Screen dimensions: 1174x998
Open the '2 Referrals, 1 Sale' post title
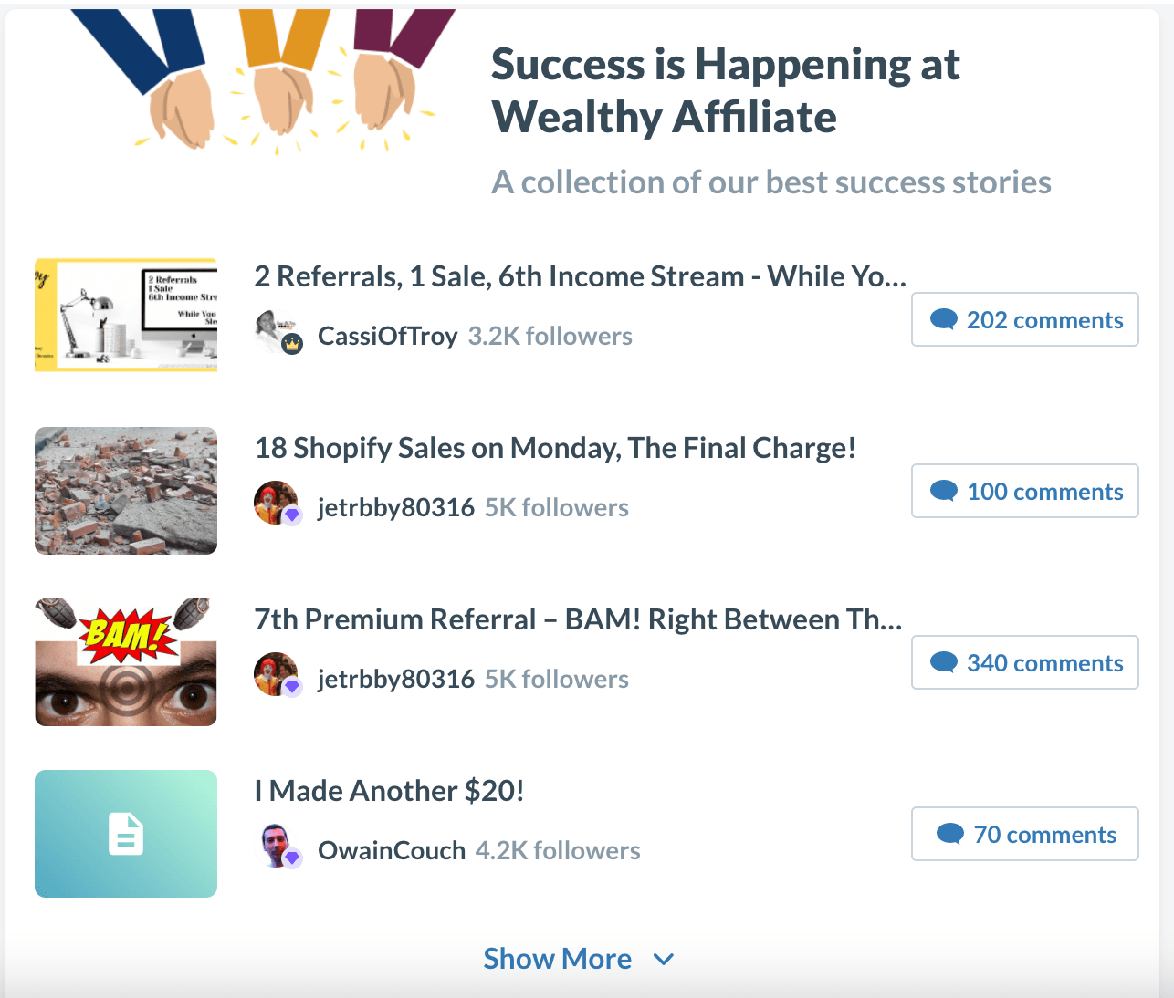tap(580, 276)
